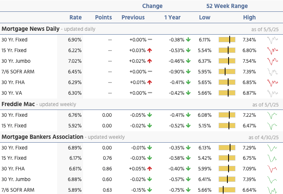Open the Mortgage Bankers Association section heading
This screenshot has height=194, width=283.
(42, 137)
